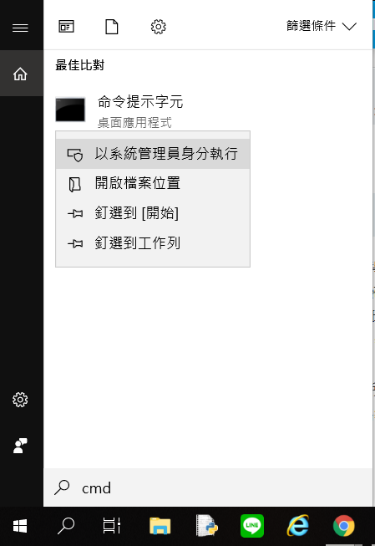The height and width of the screenshot is (546, 375).
Task: Click the cmd search input field
Action: pos(208,487)
